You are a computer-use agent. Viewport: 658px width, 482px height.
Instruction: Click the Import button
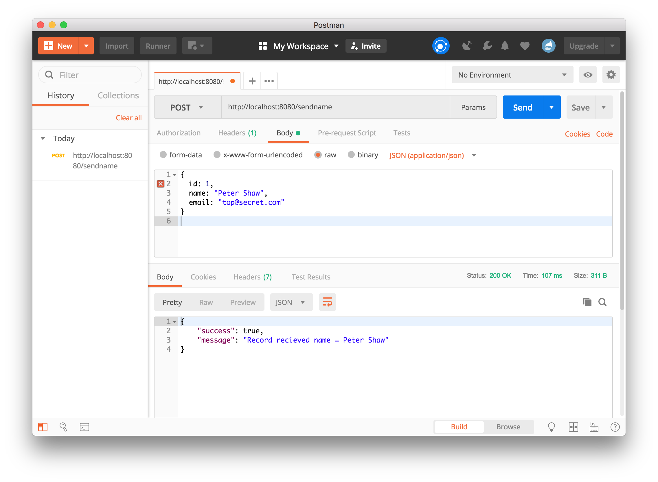pos(117,46)
